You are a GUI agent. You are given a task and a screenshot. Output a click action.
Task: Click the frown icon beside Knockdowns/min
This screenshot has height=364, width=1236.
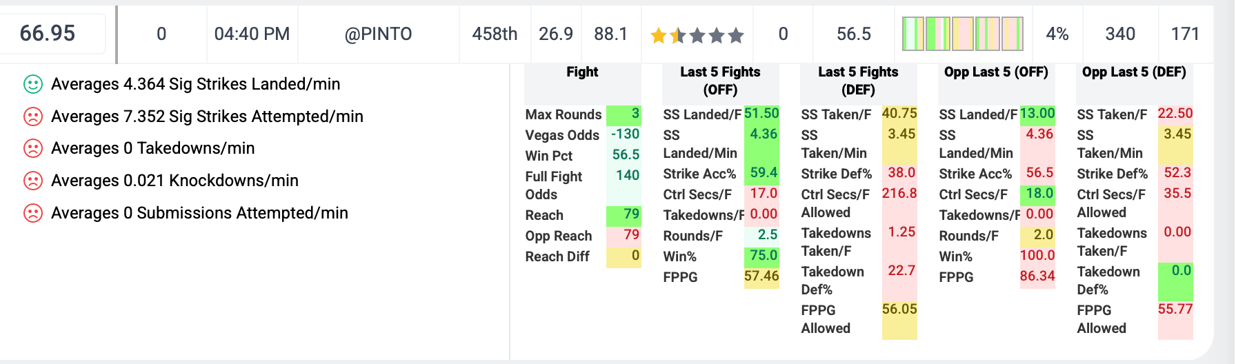[x=33, y=181]
